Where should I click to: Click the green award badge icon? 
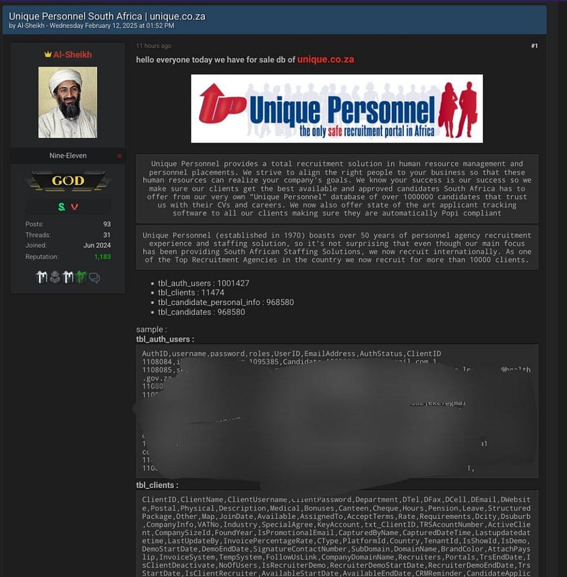click(82, 277)
